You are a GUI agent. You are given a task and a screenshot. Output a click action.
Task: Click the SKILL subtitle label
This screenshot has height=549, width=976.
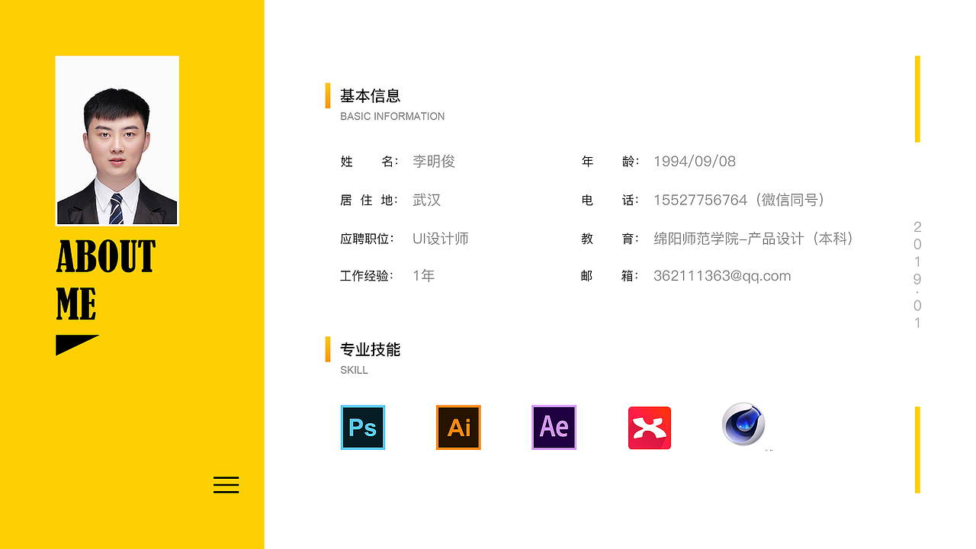(354, 370)
